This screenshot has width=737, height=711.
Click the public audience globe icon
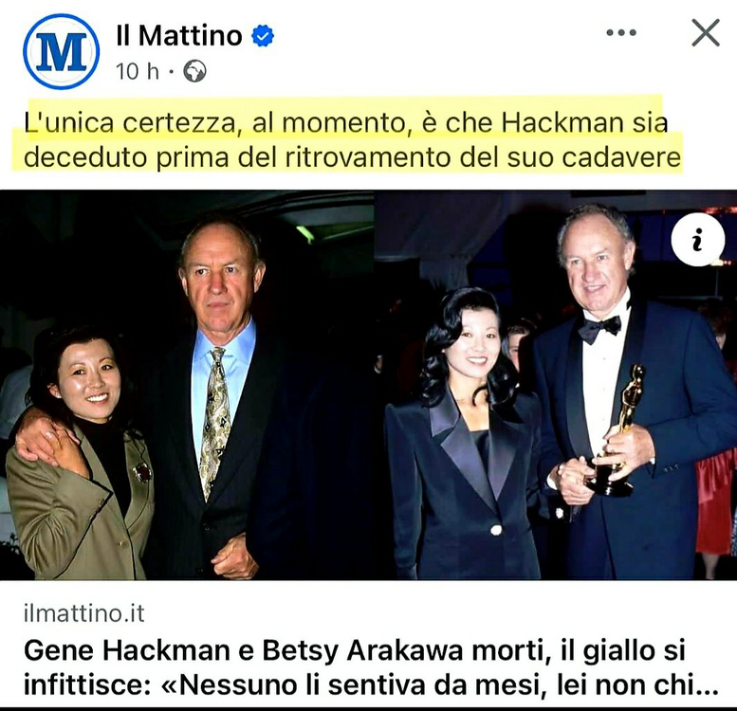click(x=194, y=71)
